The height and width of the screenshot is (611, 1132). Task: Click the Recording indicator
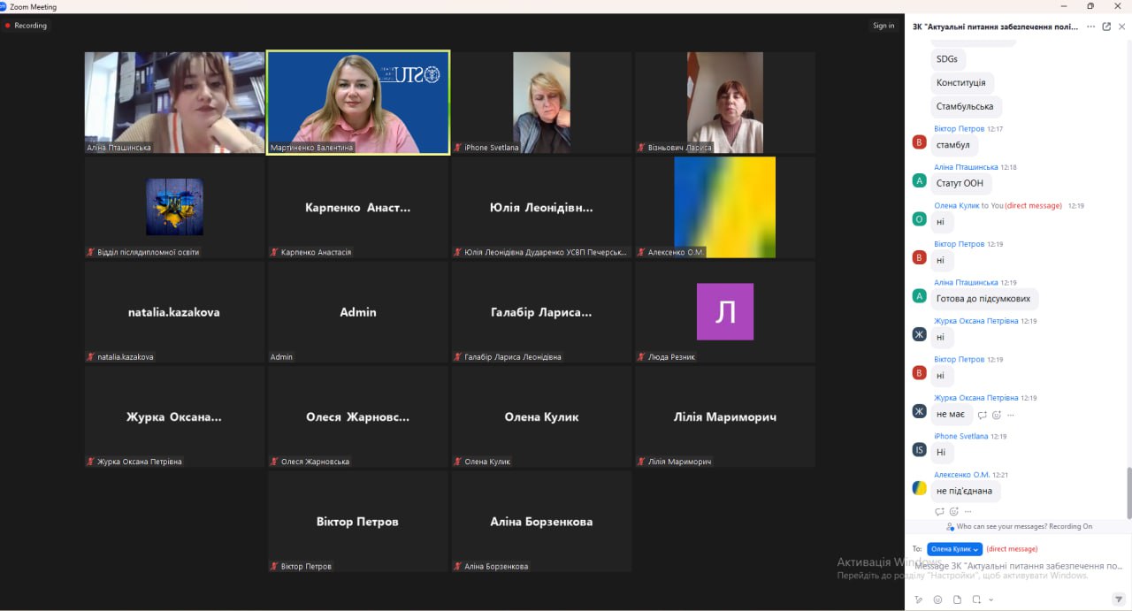pyautogui.click(x=26, y=26)
